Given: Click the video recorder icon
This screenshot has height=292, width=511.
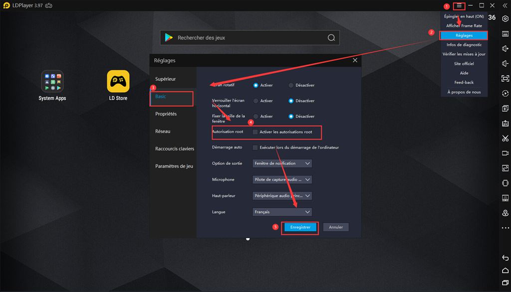Looking at the screenshot, I should (x=505, y=153).
